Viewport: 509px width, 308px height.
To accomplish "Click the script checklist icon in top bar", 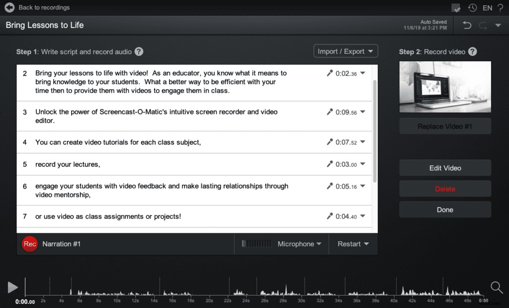I will (x=456, y=7).
